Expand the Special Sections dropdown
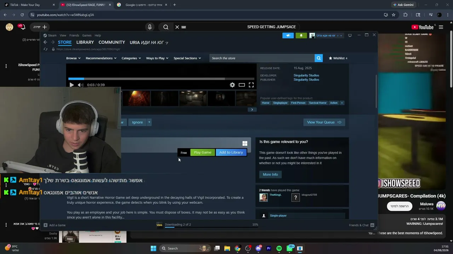Screen dimensions: 453x254 (187, 58)
